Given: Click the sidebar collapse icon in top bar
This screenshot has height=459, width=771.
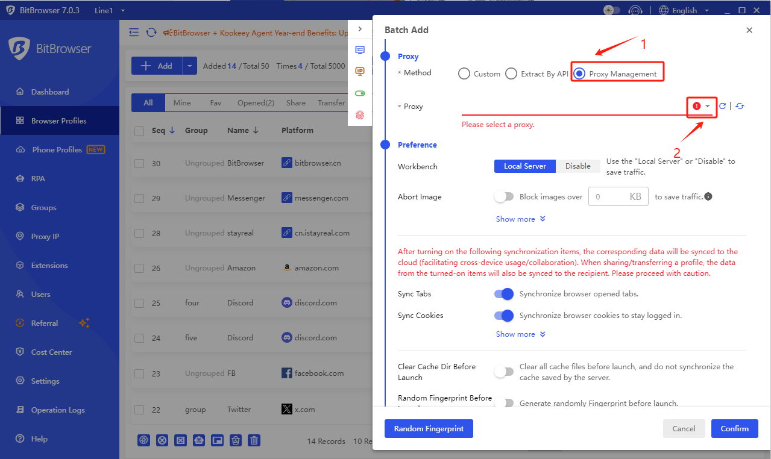Looking at the screenshot, I should (x=134, y=33).
